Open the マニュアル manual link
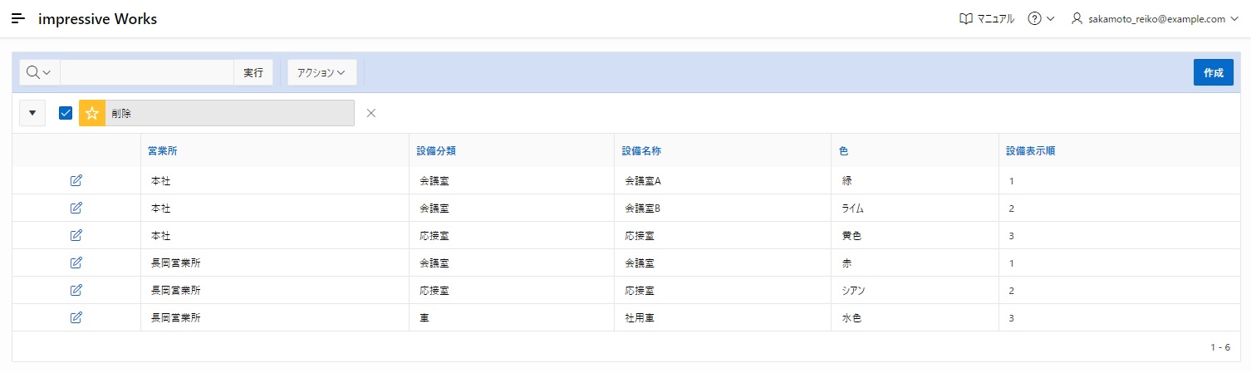Image resolution: width=1251 pixels, height=373 pixels. pyautogui.click(x=987, y=18)
